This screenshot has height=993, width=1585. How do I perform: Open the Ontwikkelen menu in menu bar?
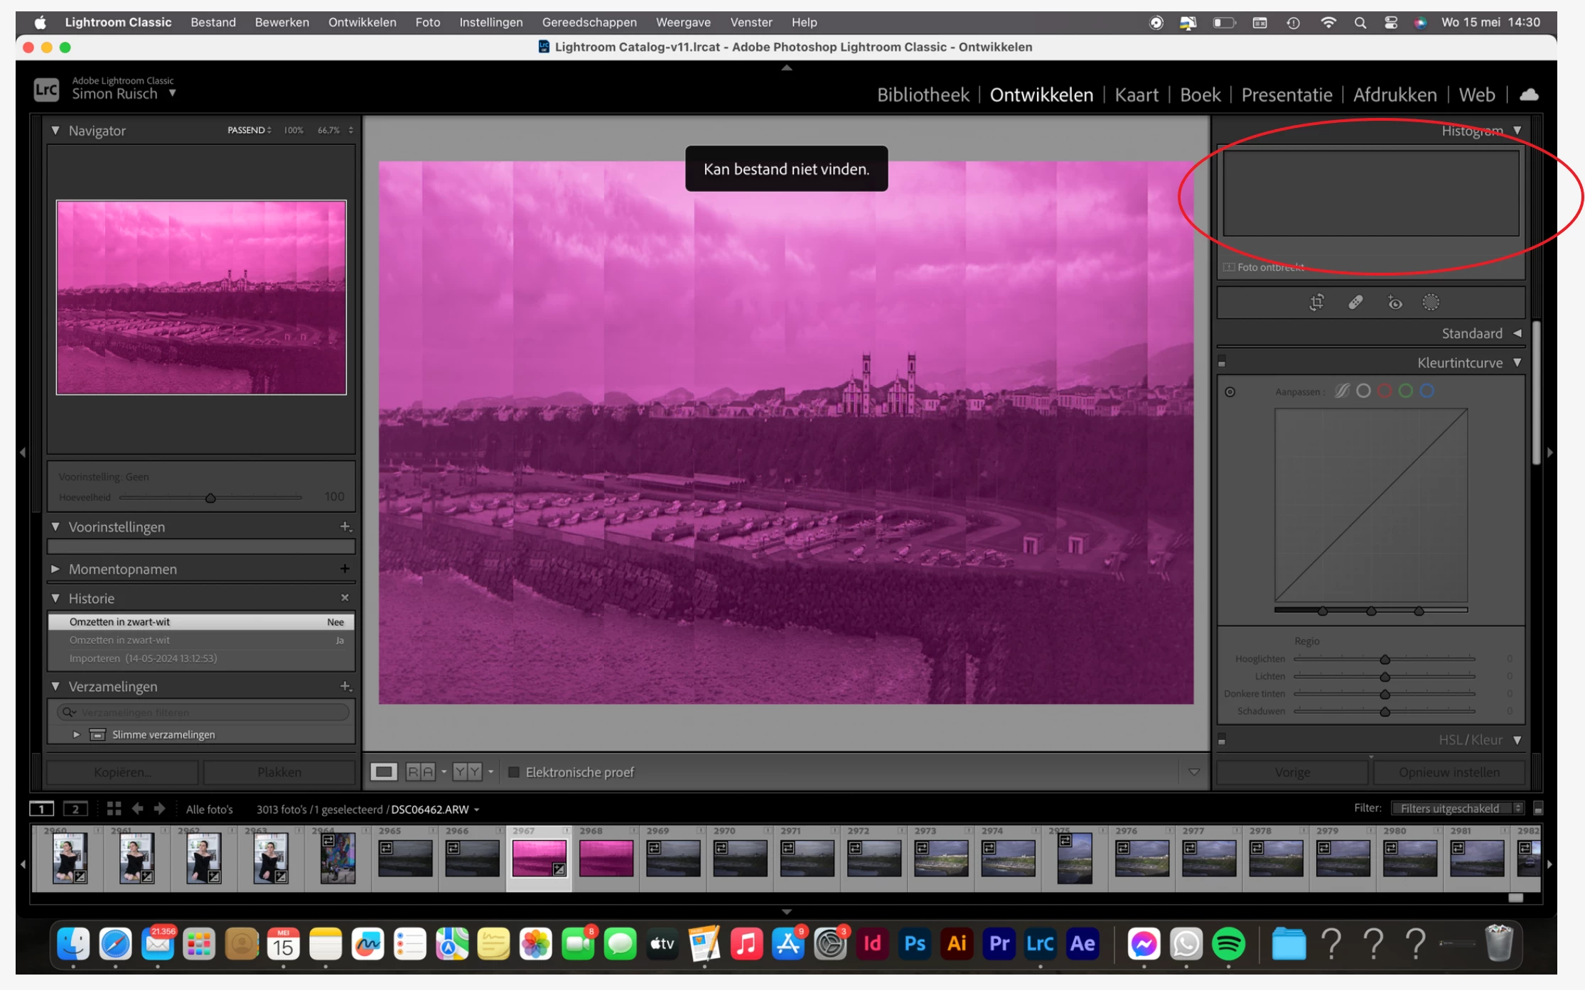pos(362,22)
